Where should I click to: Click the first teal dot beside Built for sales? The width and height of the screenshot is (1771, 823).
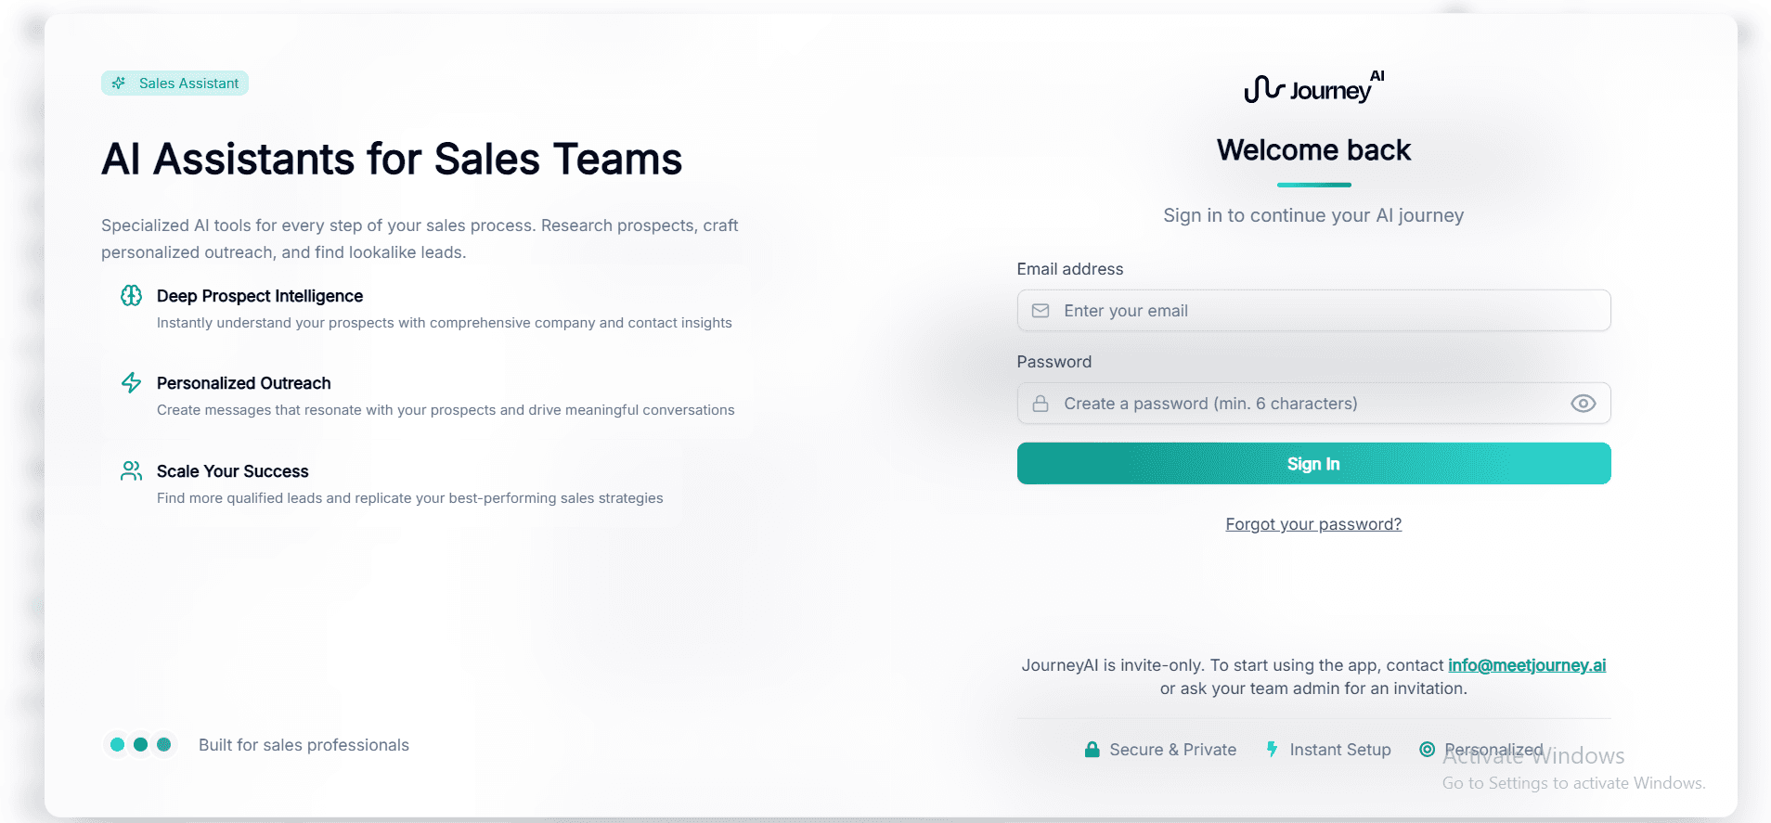tap(117, 744)
